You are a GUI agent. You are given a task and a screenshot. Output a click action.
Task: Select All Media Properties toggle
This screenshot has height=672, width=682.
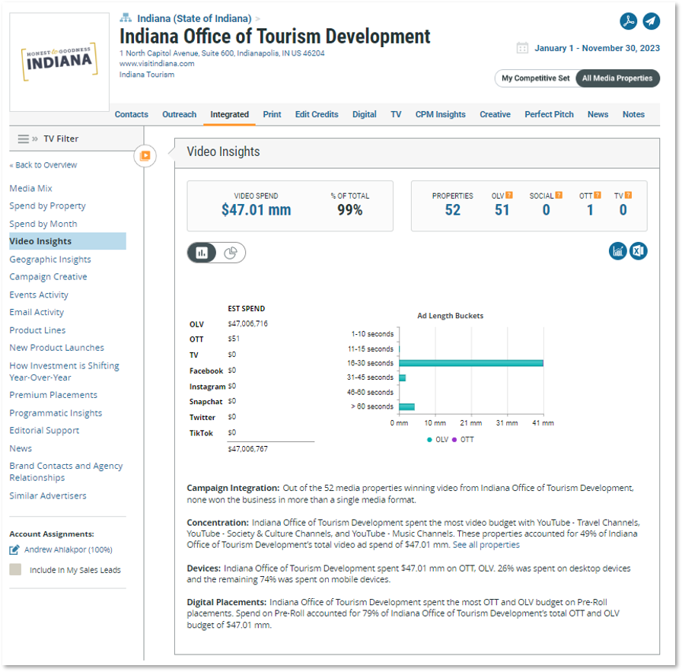(617, 78)
